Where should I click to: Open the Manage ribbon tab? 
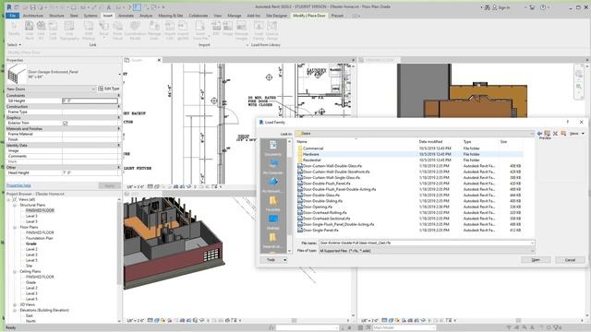234,16
